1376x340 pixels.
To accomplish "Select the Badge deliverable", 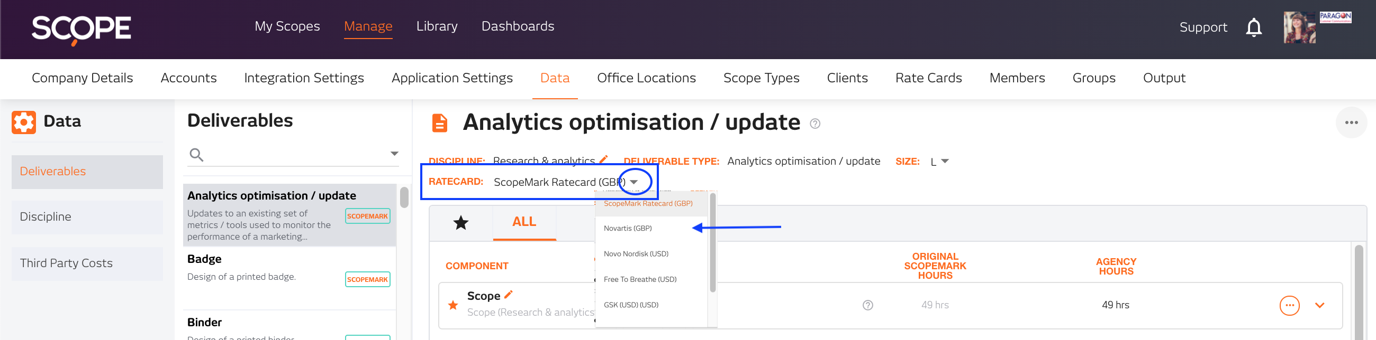I will 289,278.
